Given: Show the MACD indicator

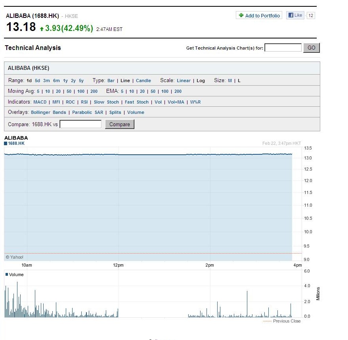Looking at the screenshot, I should 40,102.
